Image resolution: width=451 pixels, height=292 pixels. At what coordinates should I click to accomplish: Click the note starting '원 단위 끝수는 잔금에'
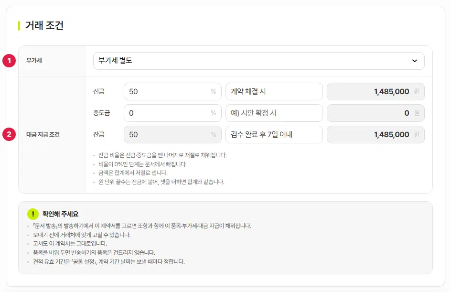[x=161, y=182]
